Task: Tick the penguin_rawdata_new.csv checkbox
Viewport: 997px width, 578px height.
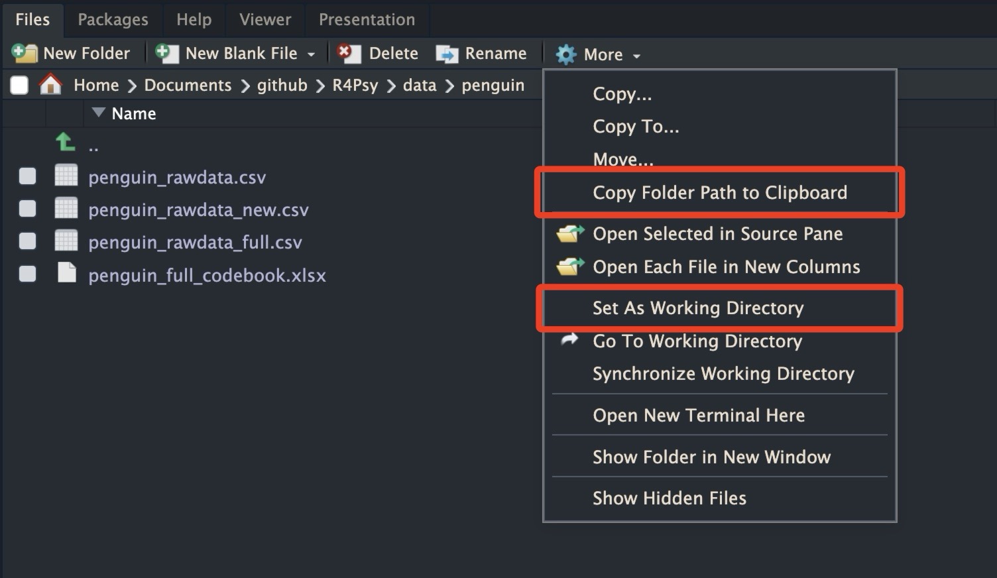Action: click(27, 209)
